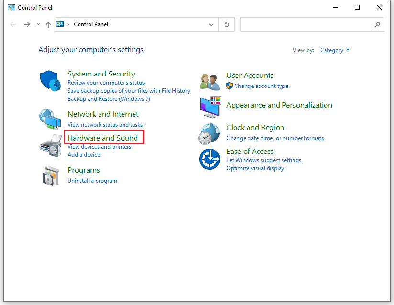
Task: Click the Appearance and Personalization display icon
Action: click(209, 107)
